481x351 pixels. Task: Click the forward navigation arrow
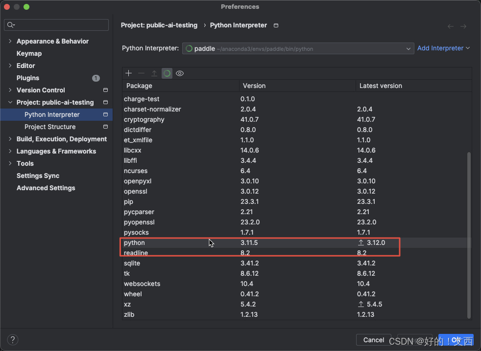[x=464, y=26]
